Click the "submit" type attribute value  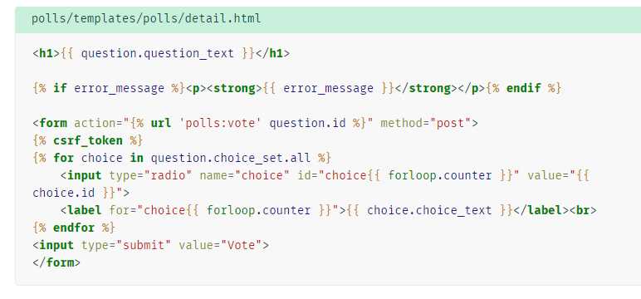[144, 245]
